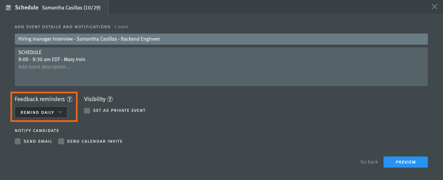Click the chevron arrow on Remind Daily
Image resolution: width=443 pixels, height=180 pixels.
[61, 112]
